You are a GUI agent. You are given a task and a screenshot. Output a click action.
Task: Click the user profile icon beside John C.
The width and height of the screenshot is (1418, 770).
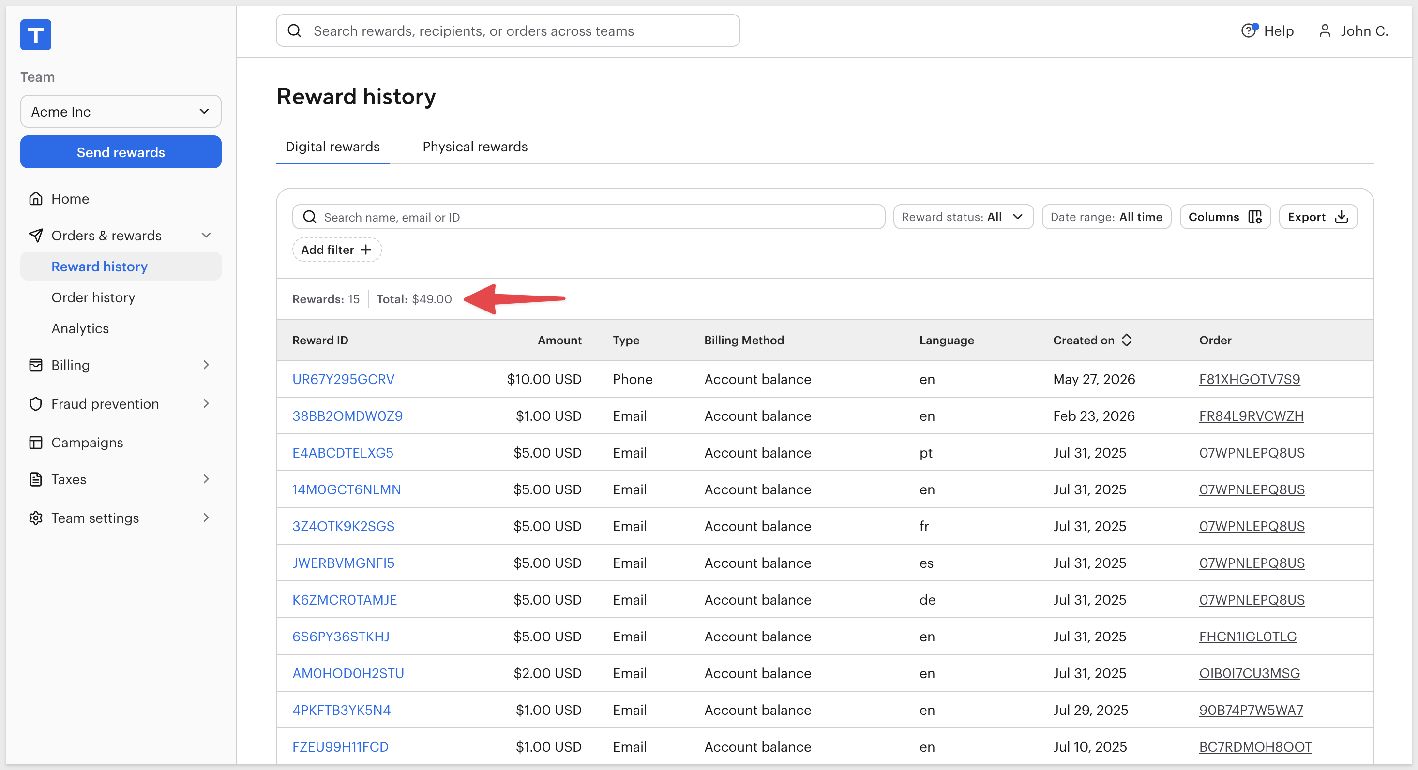point(1325,31)
